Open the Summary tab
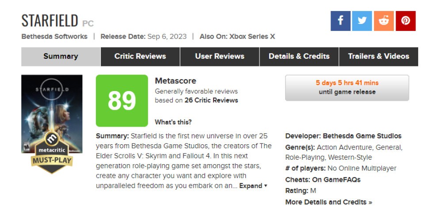The width and height of the screenshot is (442, 208). coord(61,57)
